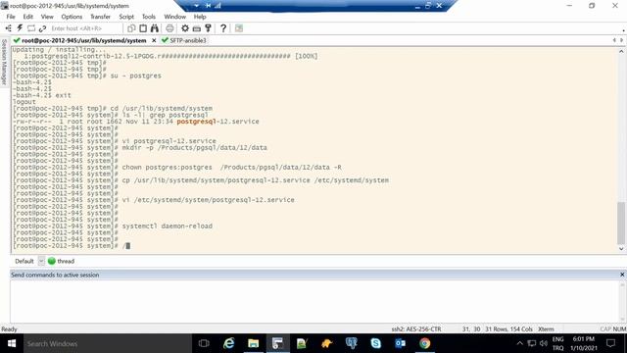Close the Send commands pane
This screenshot has height=353, width=627.
point(622,275)
